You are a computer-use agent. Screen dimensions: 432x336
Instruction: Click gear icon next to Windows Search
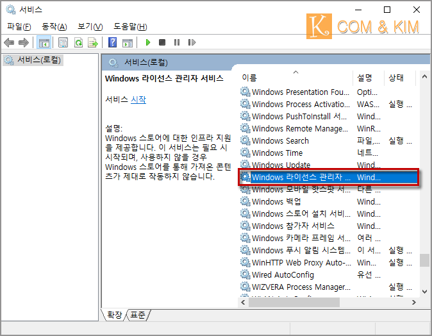coord(245,140)
